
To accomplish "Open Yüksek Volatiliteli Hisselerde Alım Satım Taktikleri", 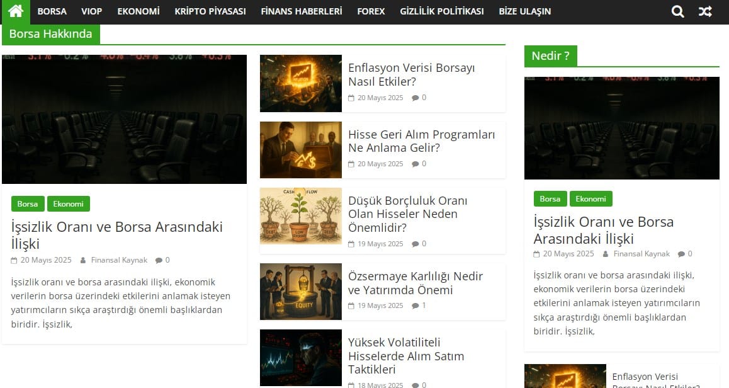I will tap(406, 356).
